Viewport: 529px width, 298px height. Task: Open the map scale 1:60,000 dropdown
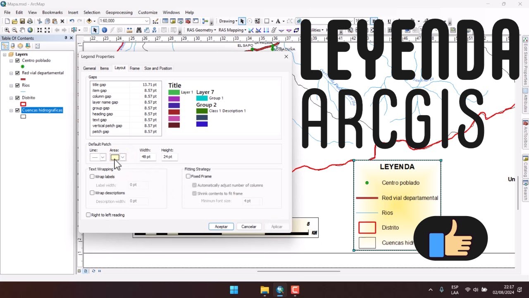click(146, 21)
